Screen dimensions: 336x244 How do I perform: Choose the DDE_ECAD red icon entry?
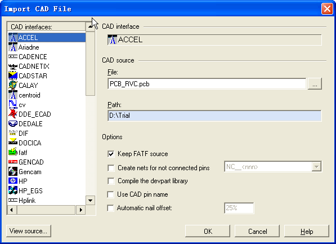point(13,114)
